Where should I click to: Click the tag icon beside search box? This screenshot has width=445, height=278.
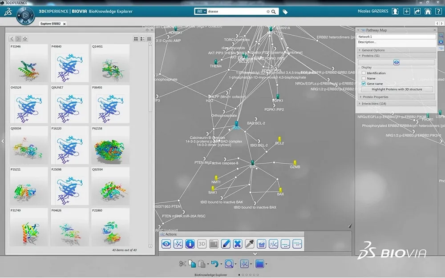(285, 12)
